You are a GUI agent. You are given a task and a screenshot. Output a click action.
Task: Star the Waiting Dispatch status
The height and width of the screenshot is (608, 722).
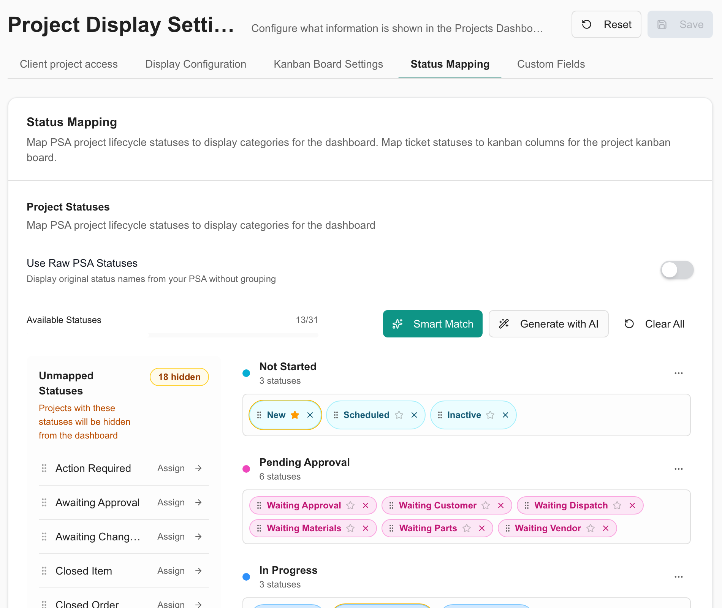coord(617,505)
